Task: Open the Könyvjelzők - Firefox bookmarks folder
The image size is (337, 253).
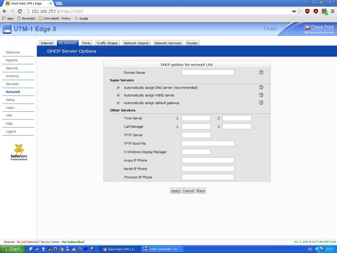Action: coord(55,19)
